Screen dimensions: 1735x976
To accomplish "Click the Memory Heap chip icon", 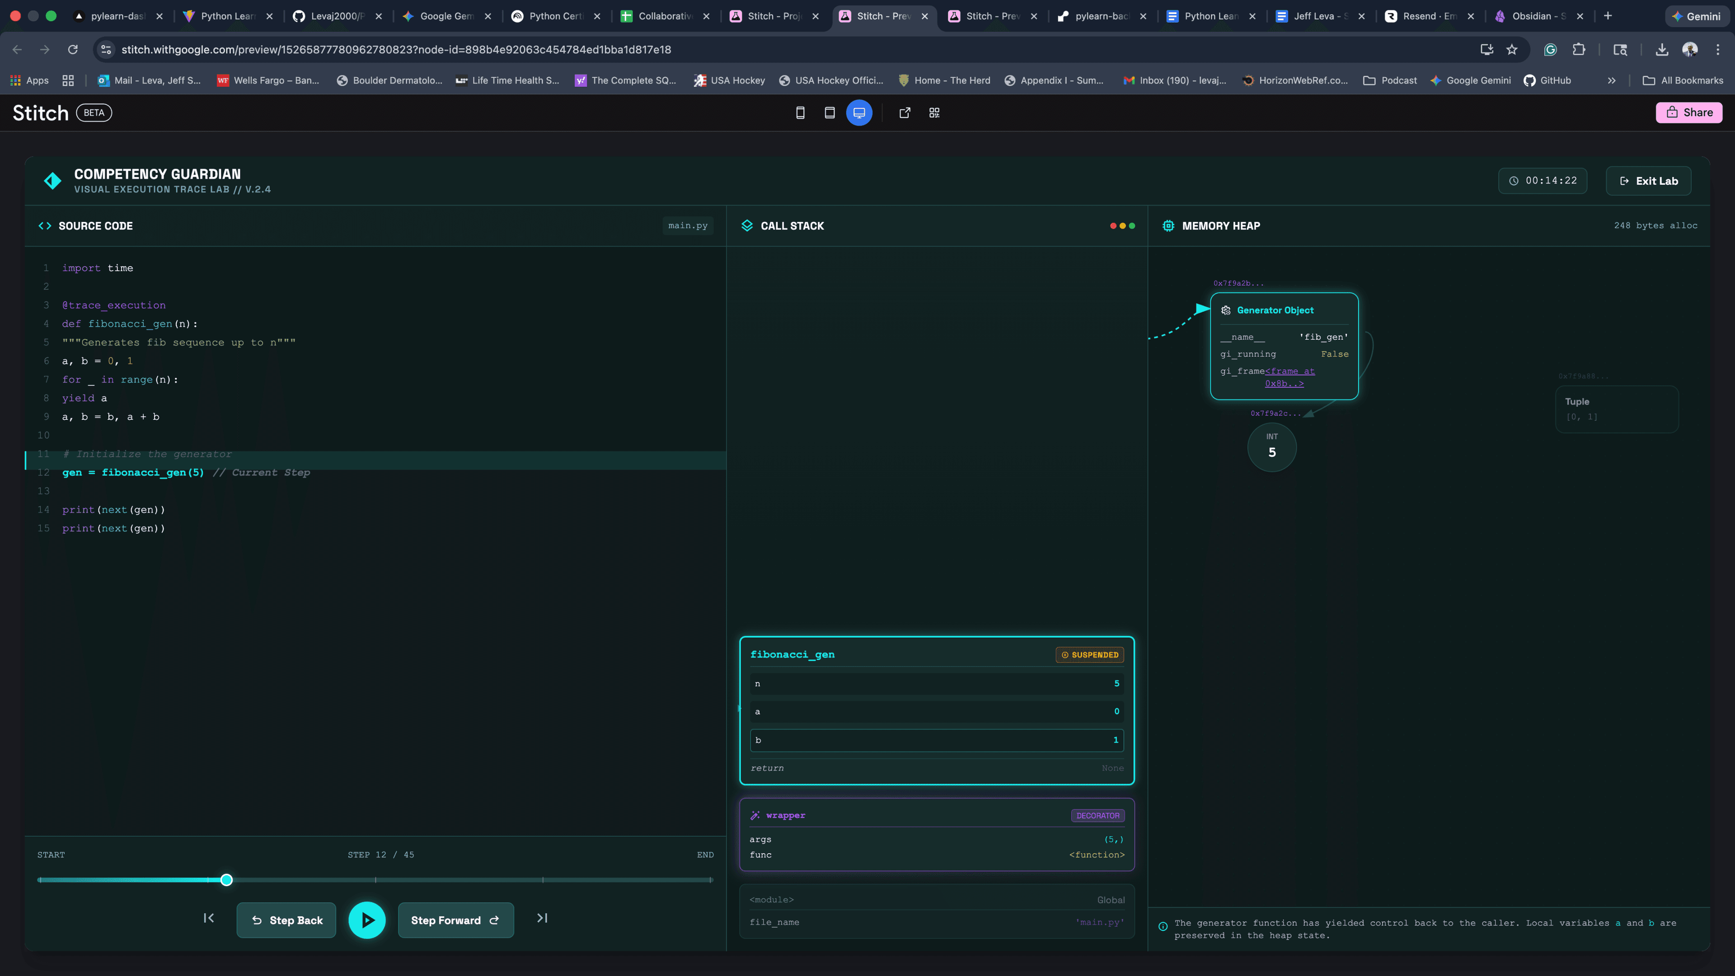I will (x=1168, y=225).
